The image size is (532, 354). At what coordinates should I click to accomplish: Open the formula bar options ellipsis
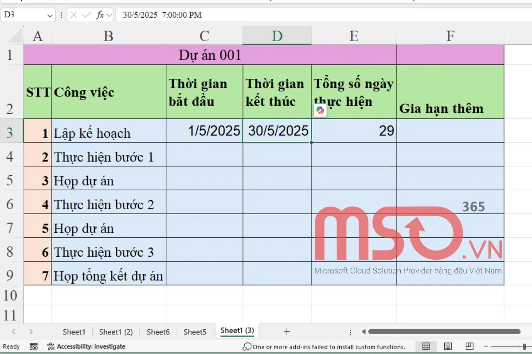point(61,15)
